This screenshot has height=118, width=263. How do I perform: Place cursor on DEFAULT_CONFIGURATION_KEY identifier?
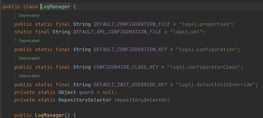(x=129, y=49)
